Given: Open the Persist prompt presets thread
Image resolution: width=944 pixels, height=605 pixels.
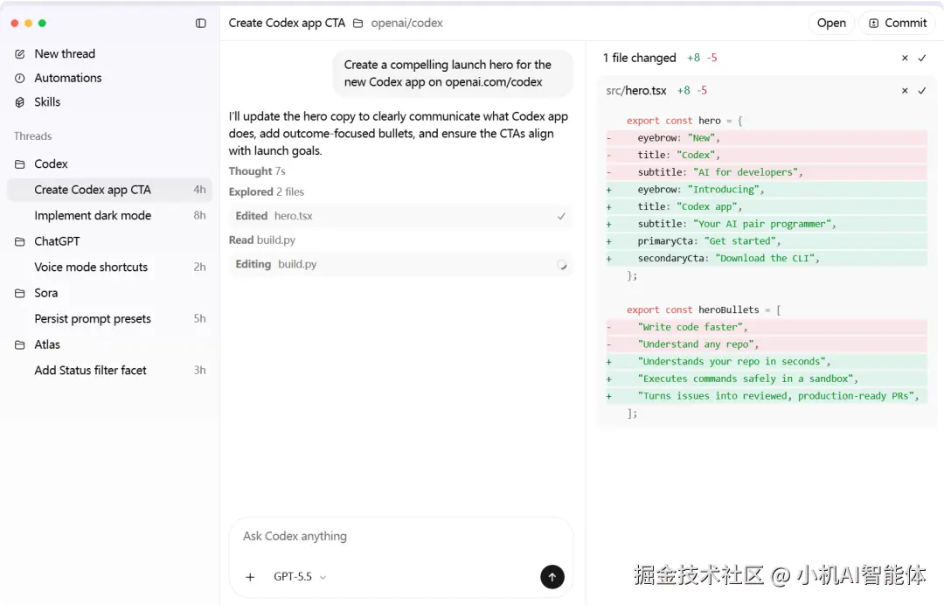Looking at the screenshot, I should pos(109,318).
